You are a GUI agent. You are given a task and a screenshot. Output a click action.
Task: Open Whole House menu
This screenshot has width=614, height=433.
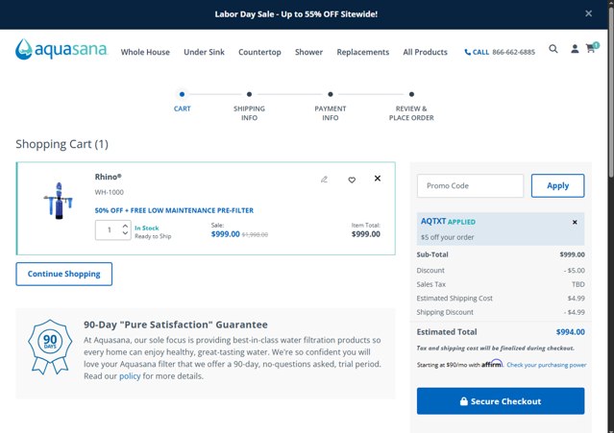(145, 52)
